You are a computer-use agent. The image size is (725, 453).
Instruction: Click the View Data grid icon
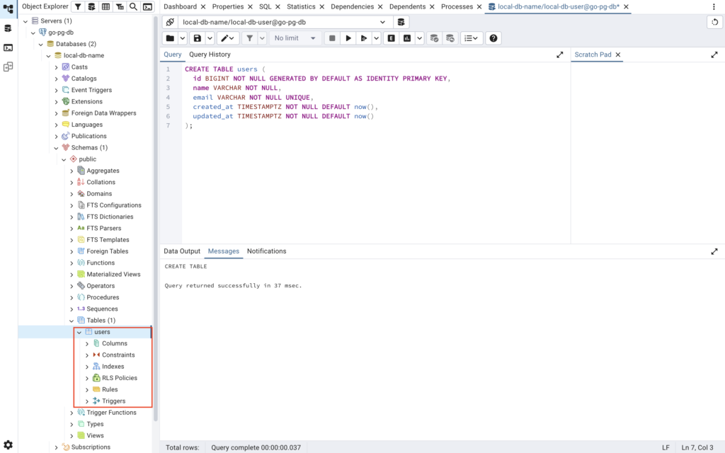click(x=105, y=6)
